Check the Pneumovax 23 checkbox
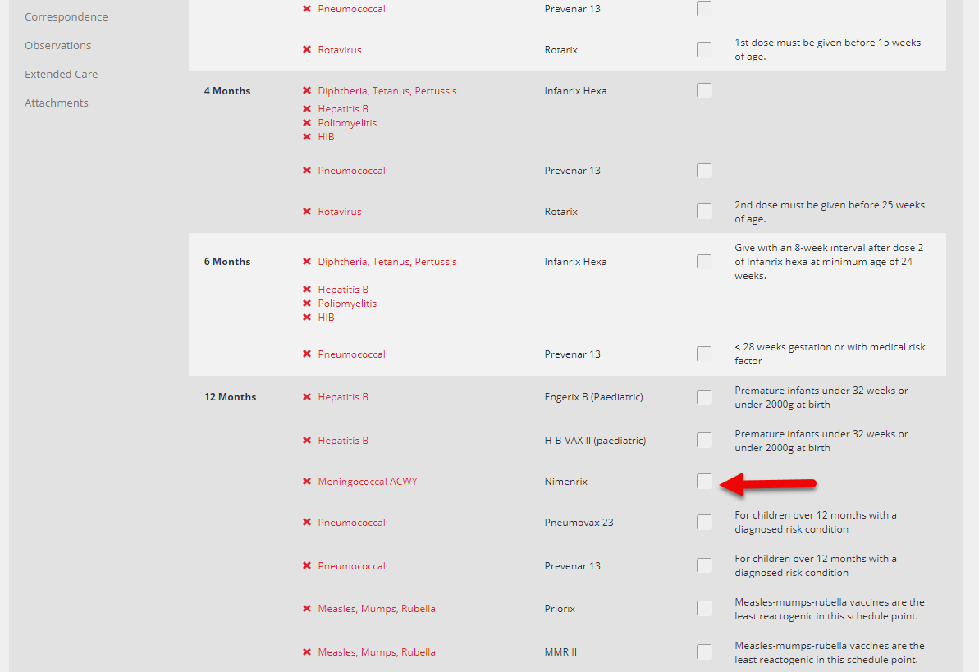The image size is (979, 672). coord(704,523)
